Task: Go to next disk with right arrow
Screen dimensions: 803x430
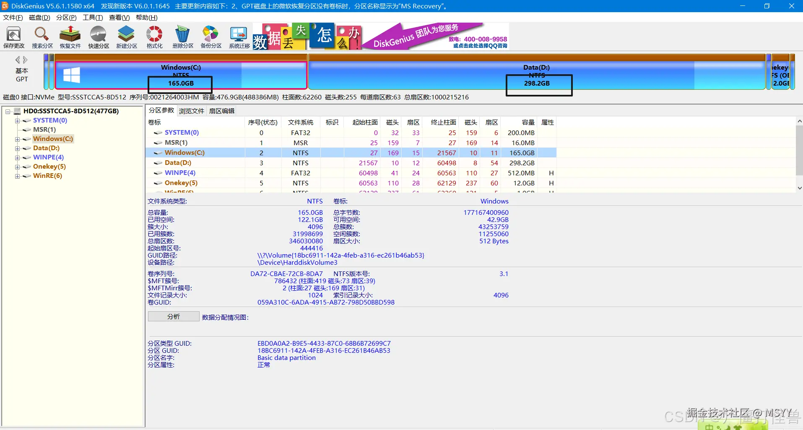Action: (25, 60)
